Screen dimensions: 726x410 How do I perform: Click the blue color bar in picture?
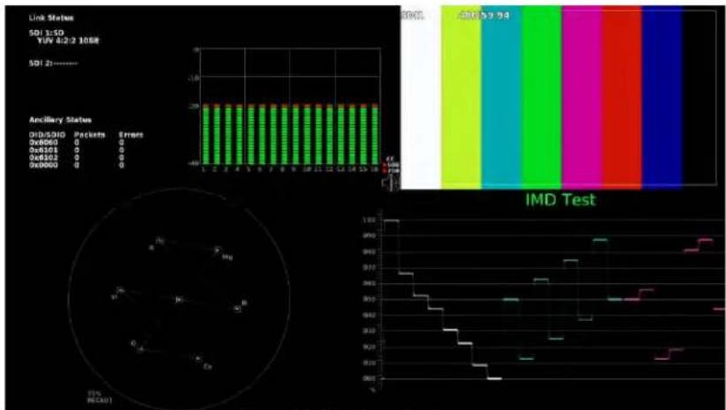point(662,97)
